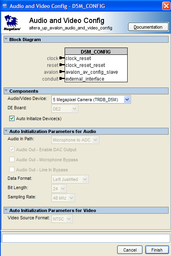Click the title bar application icon
Viewport: 171px width, 256px height.
point(5,6)
